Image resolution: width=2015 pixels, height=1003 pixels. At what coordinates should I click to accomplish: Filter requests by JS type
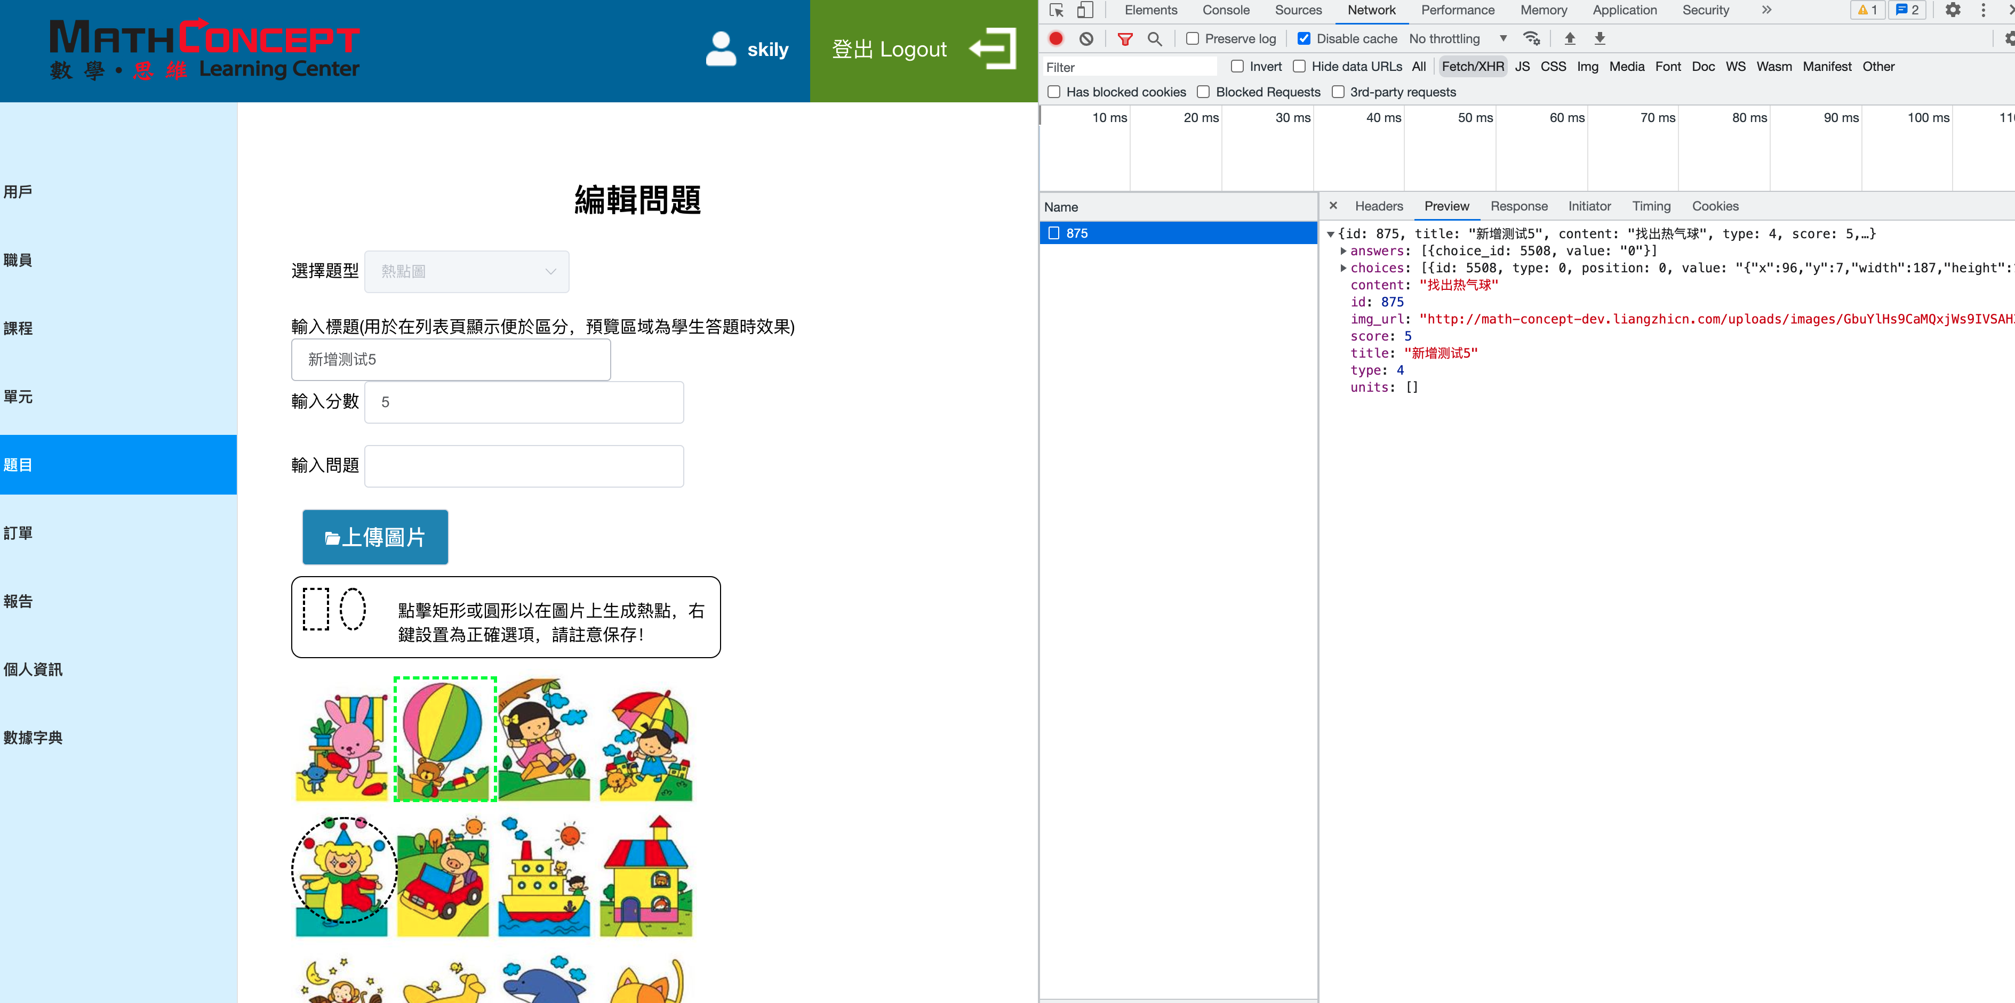(1522, 67)
